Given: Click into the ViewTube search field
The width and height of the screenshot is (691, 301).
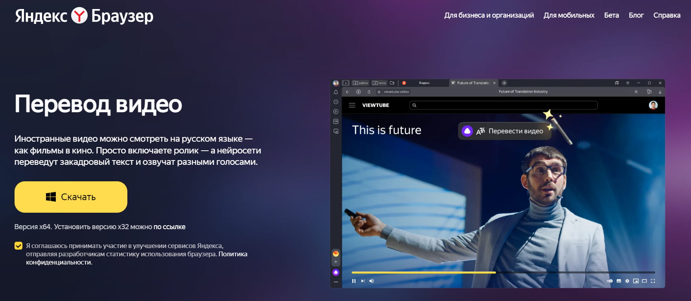Looking at the screenshot, I should pos(504,105).
